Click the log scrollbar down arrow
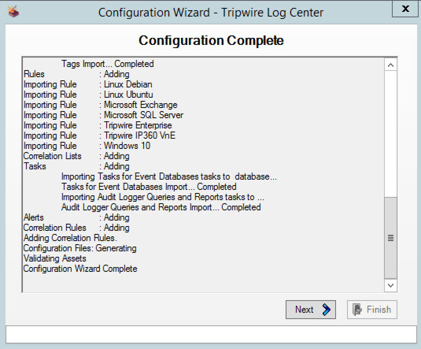421x349 pixels. (x=391, y=285)
